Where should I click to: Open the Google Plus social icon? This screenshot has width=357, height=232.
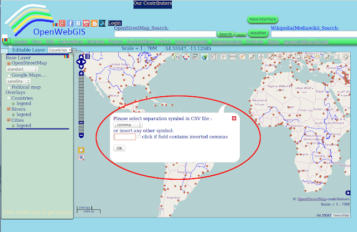62,23
